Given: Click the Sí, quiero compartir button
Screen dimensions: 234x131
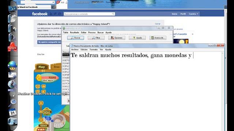Looking at the screenshot, I should [x=49, y=42].
